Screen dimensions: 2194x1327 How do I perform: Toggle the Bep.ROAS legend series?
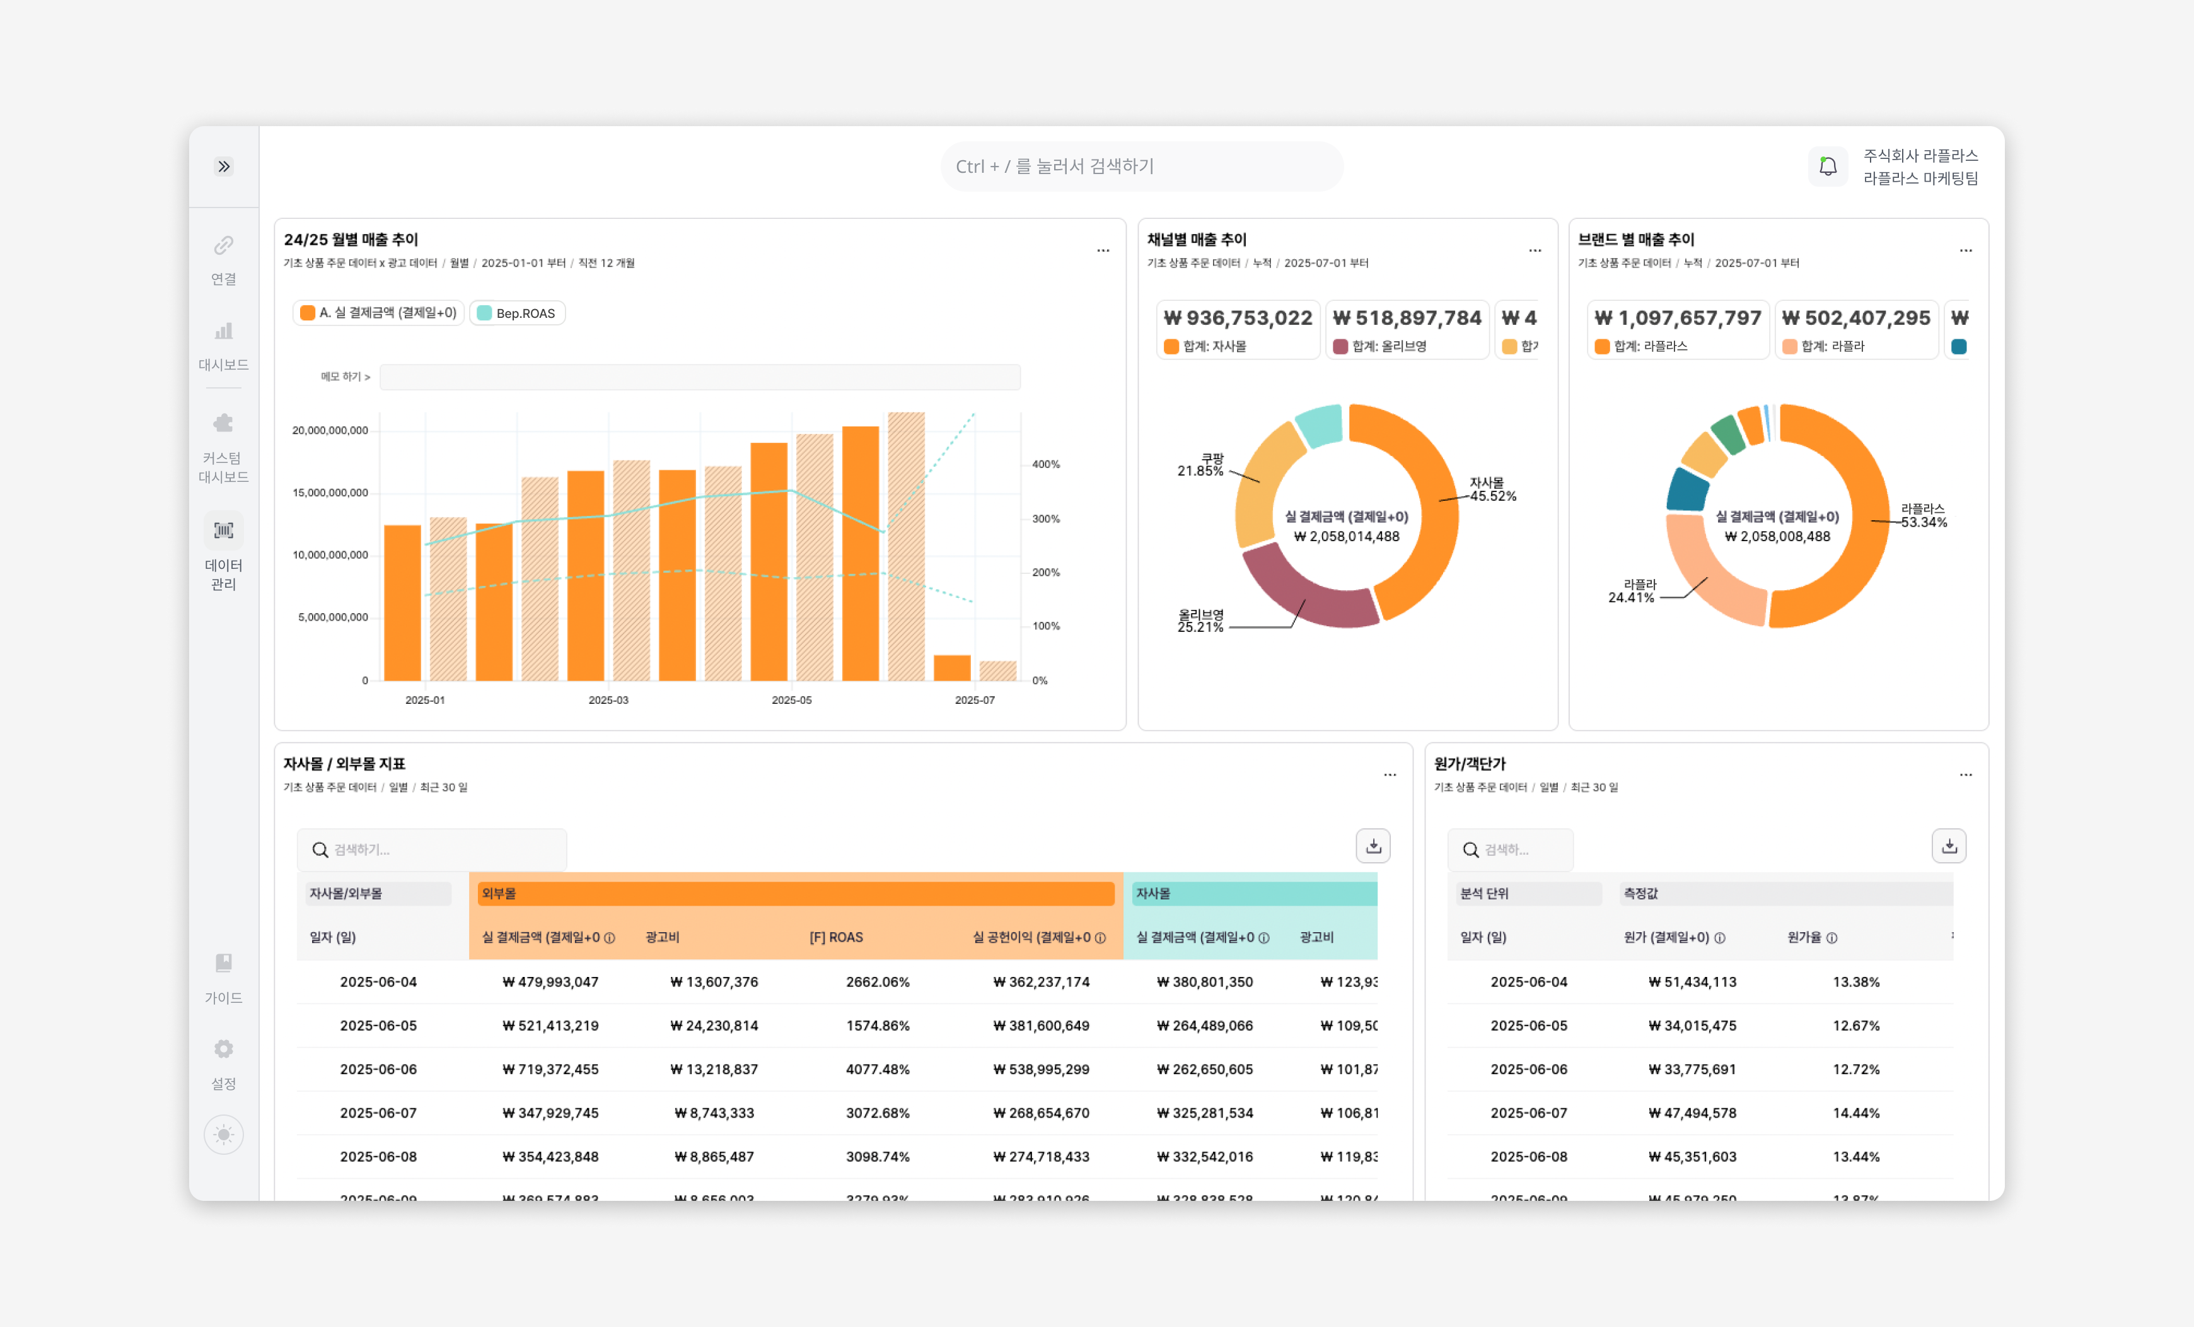[518, 313]
